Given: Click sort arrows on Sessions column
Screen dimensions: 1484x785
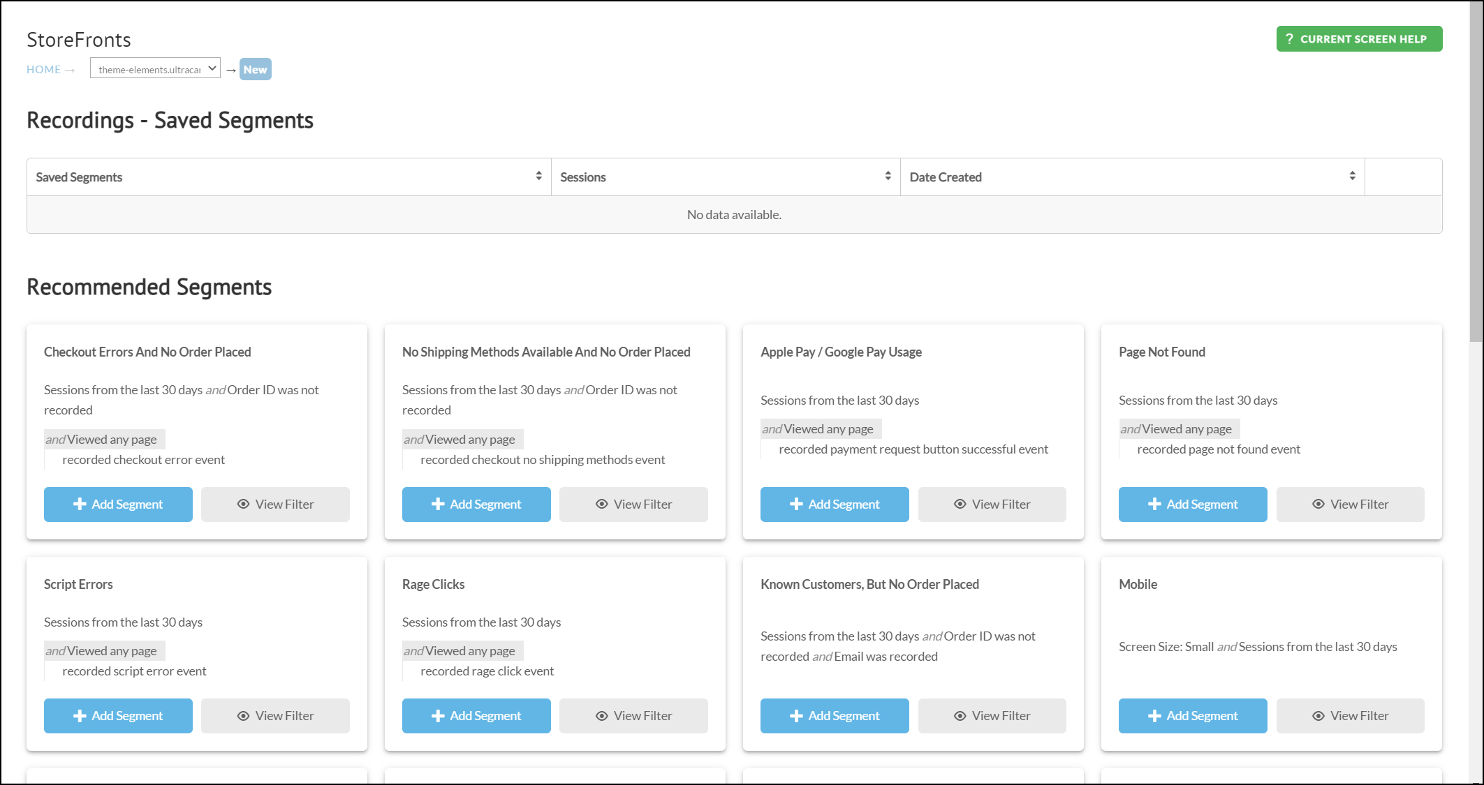Looking at the screenshot, I should tap(888, 177).
